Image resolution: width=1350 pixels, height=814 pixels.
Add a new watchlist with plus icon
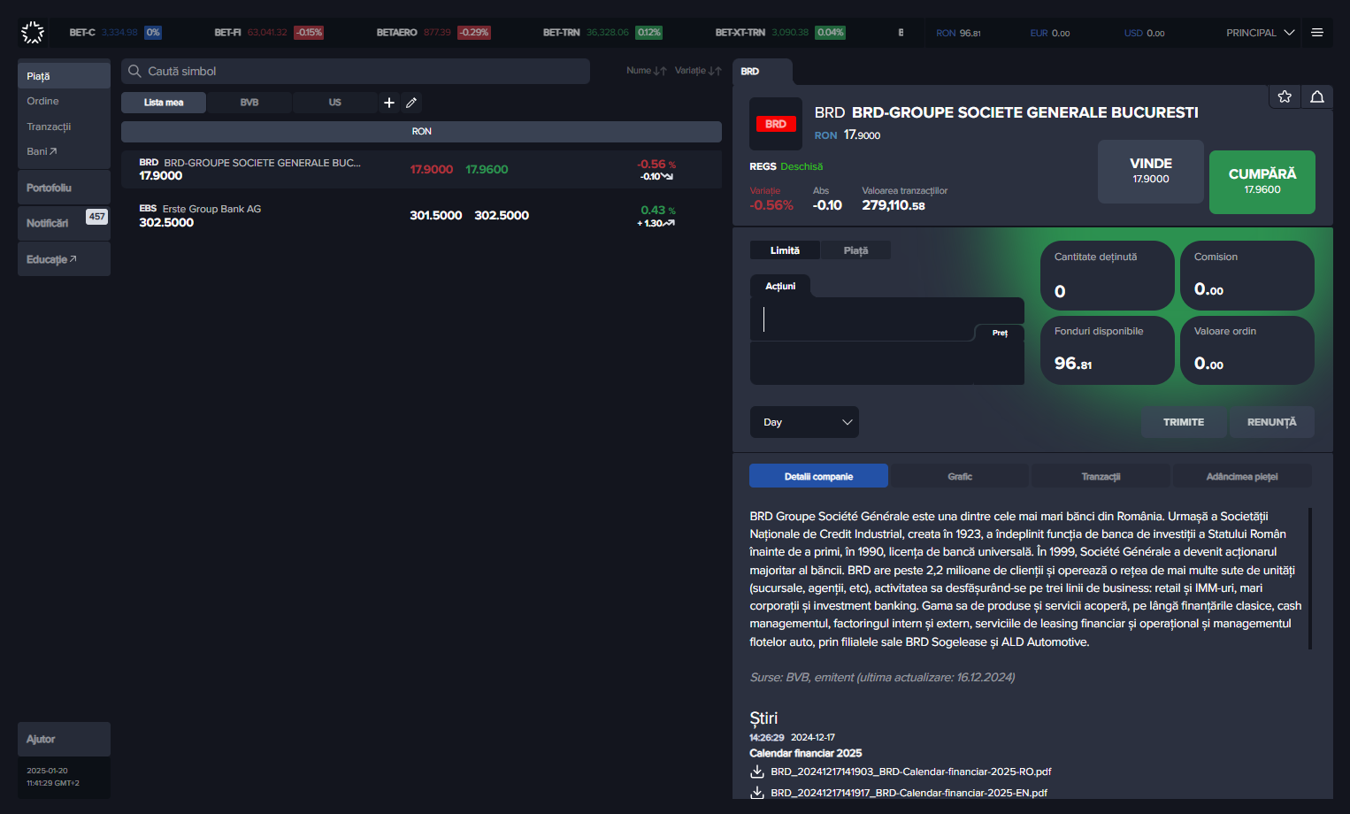click(389, 103)
